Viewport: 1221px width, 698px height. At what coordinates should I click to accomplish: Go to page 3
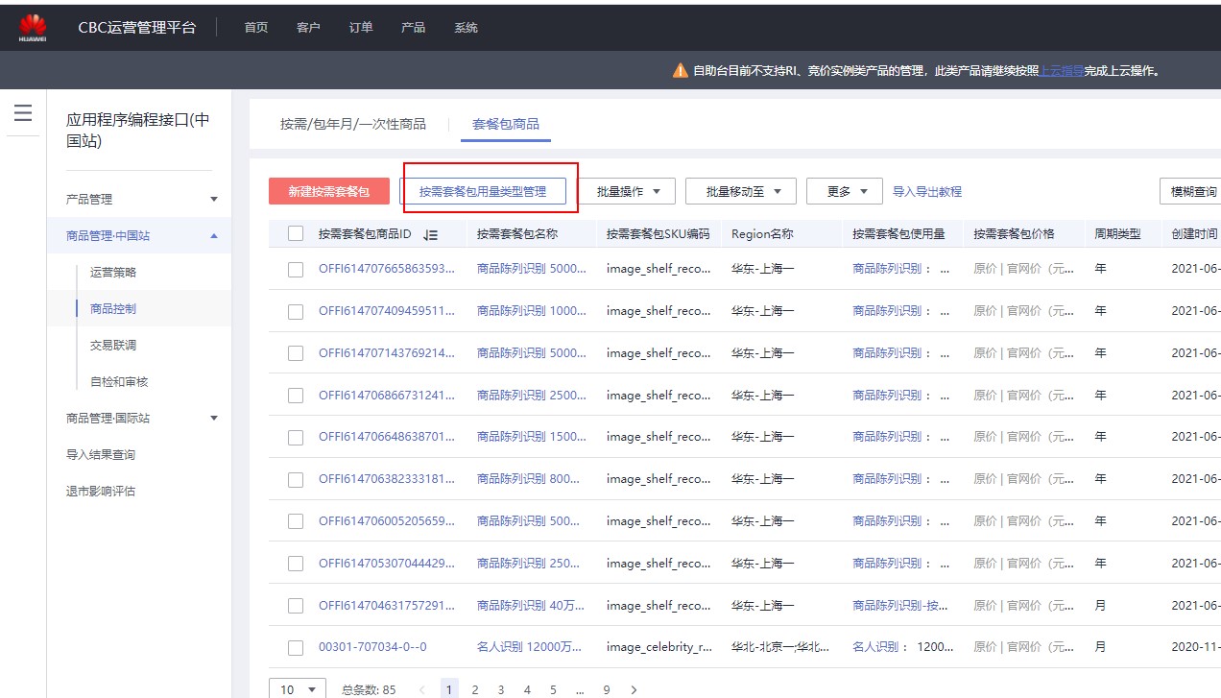(501, 689)
